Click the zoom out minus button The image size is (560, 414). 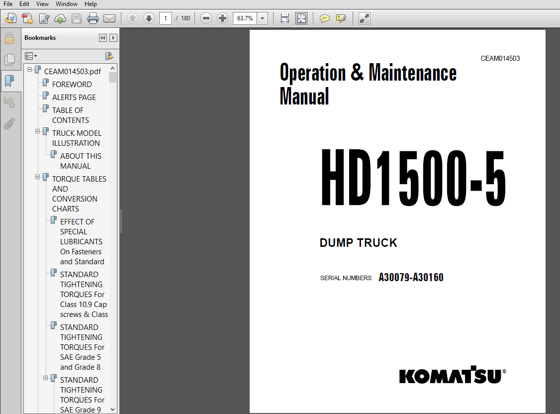click(206, 18)
